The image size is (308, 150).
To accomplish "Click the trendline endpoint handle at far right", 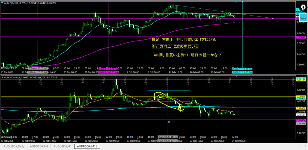I will pos(273,19).
